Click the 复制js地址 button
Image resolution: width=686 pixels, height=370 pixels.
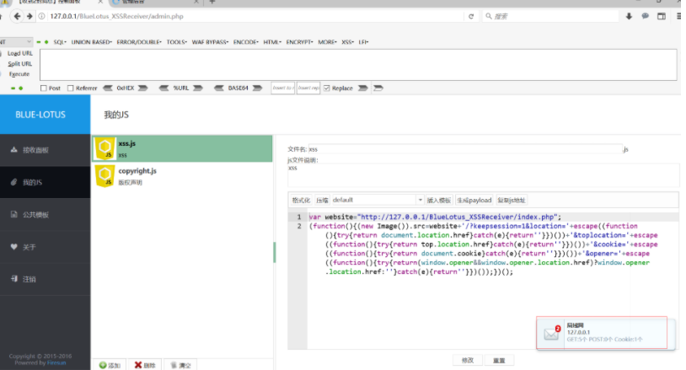pyautogui.click(x=512, y=200)
